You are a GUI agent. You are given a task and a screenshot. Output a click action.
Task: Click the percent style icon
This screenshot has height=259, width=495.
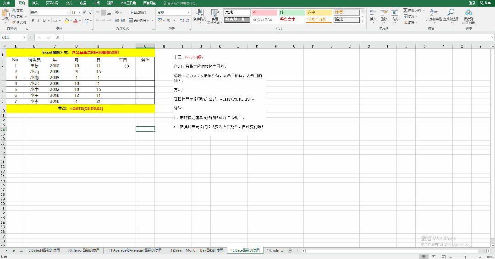[168, 21]
